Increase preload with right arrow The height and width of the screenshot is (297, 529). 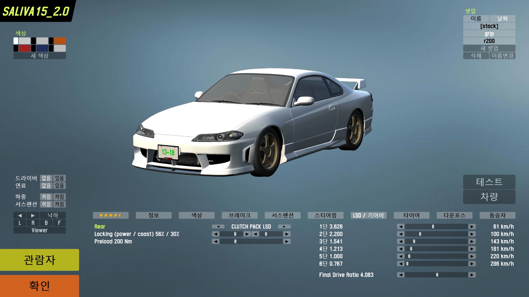point(287,241)
